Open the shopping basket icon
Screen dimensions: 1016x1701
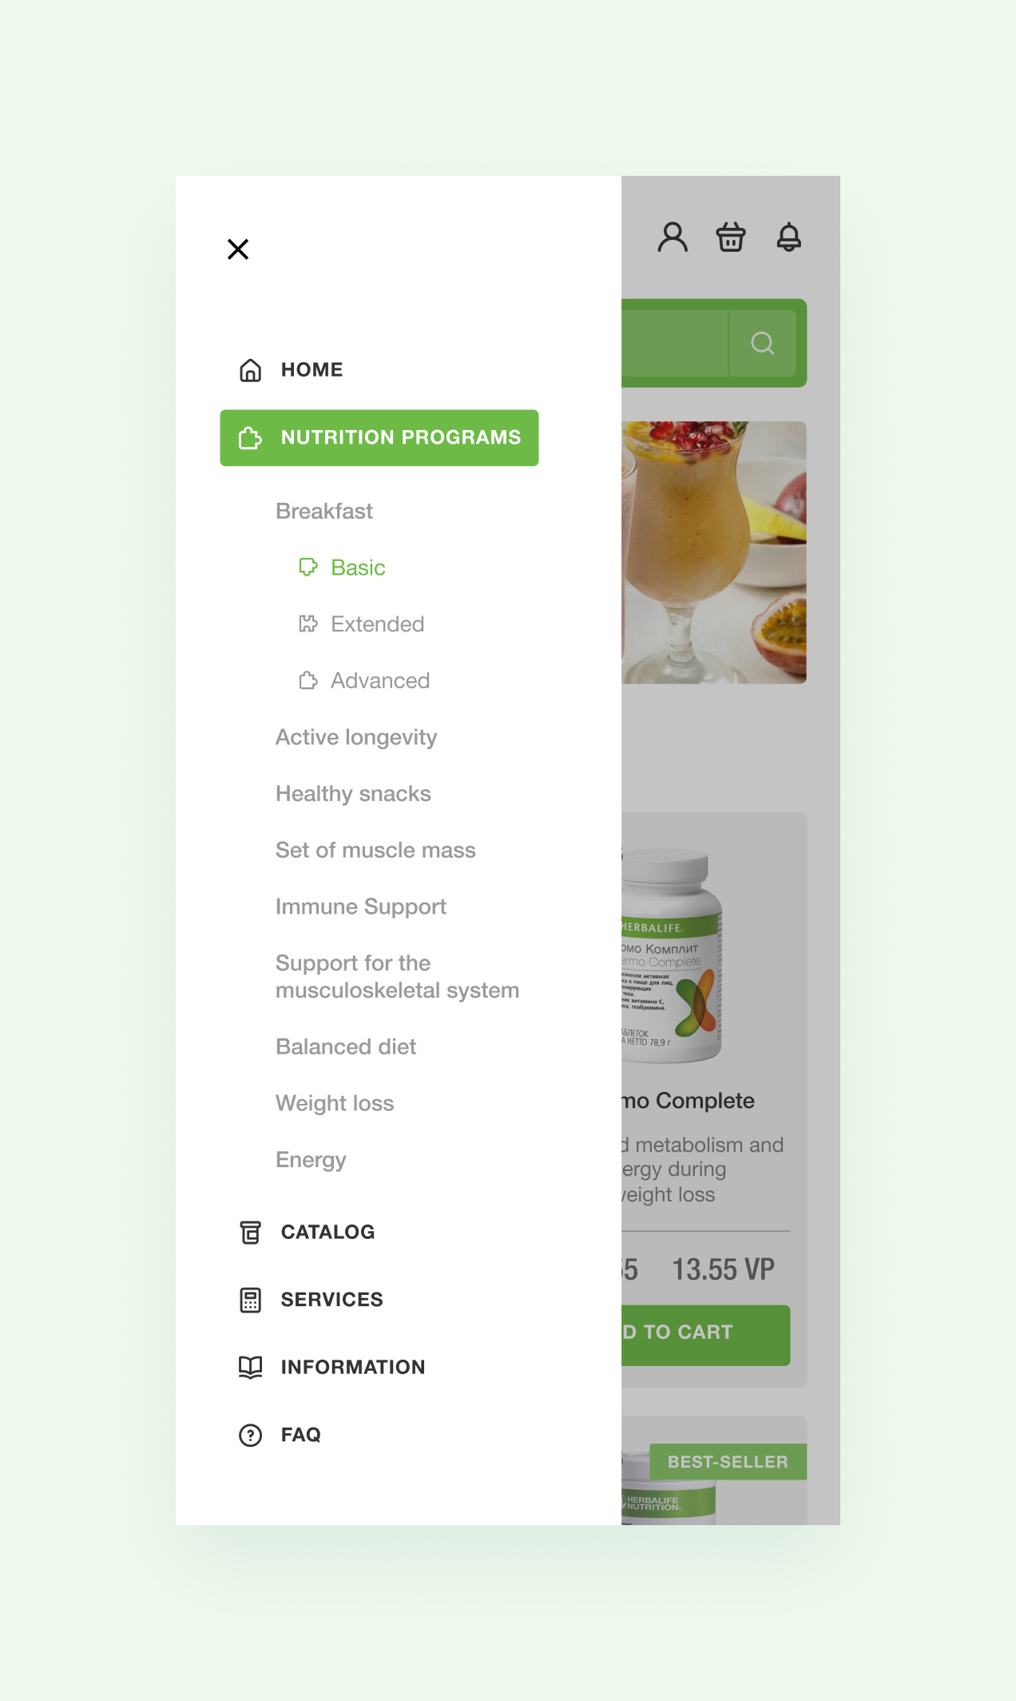(x=731, y=237)
